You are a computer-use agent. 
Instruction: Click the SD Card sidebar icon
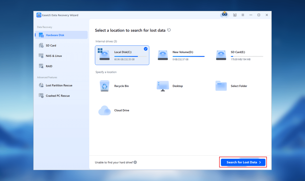pos(41,46)
